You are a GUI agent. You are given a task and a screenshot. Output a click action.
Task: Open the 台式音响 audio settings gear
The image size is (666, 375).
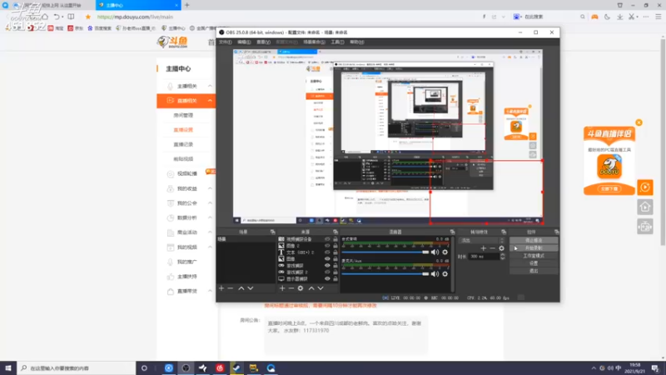[445, 252]
